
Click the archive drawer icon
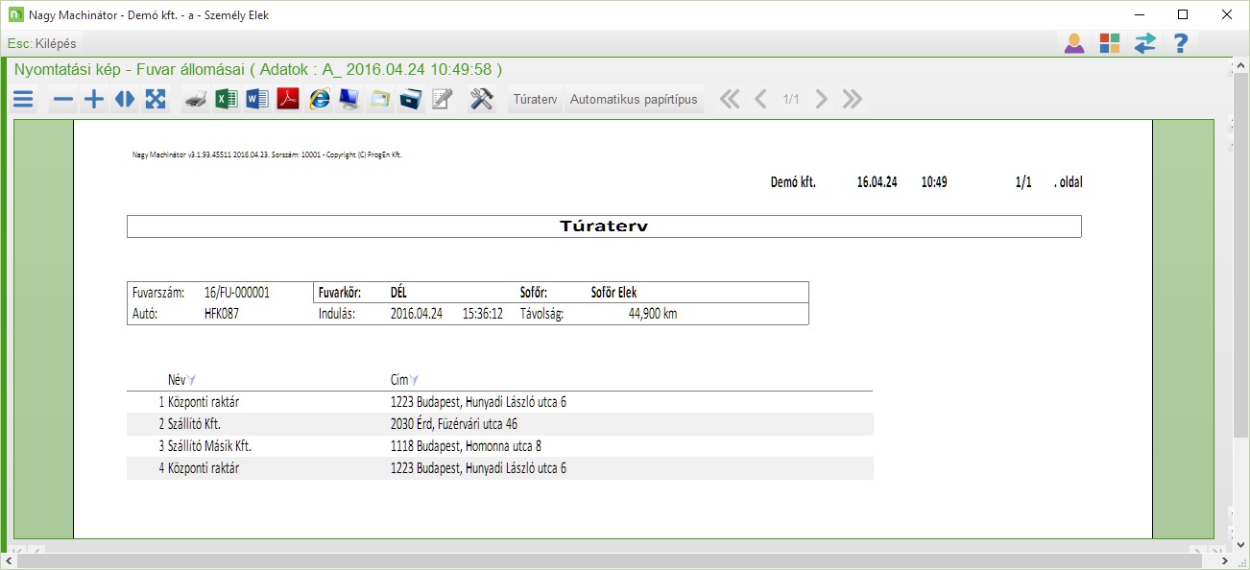pos(411,99)
